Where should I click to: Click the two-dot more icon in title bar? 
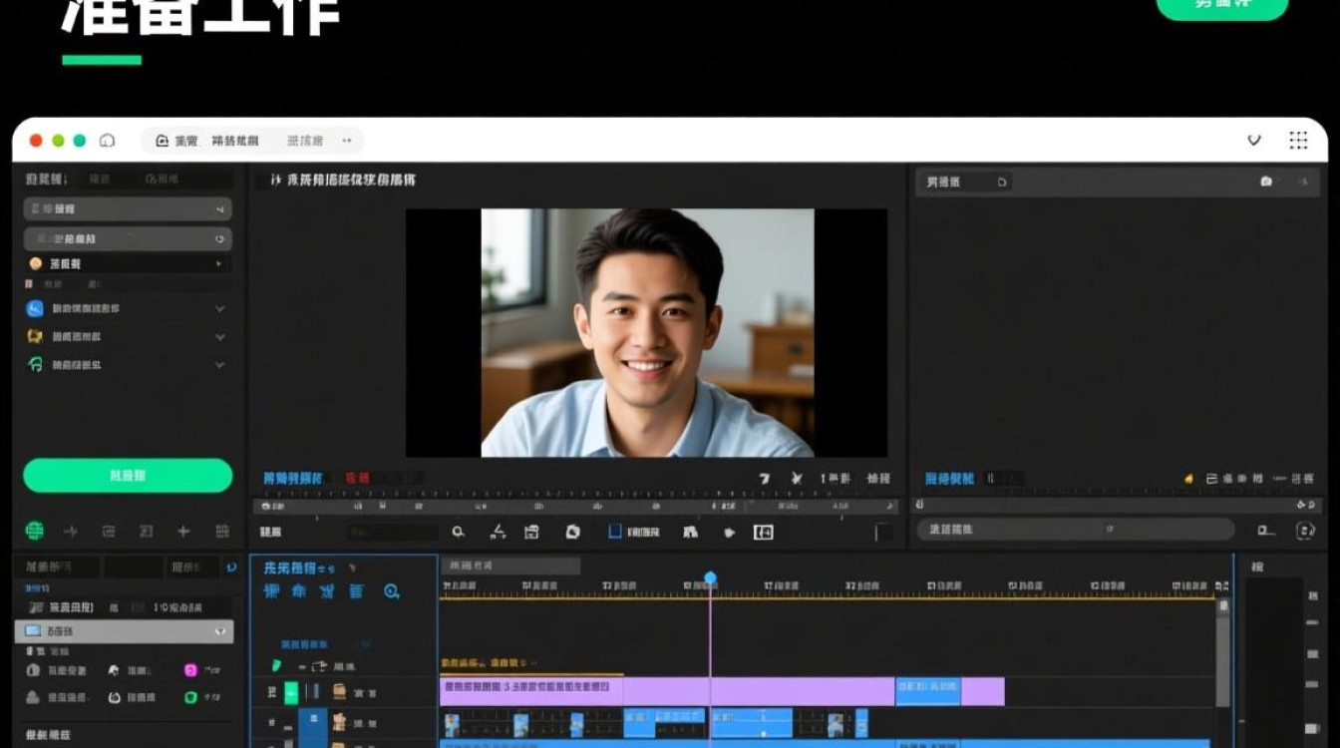(x=347, y=141)
